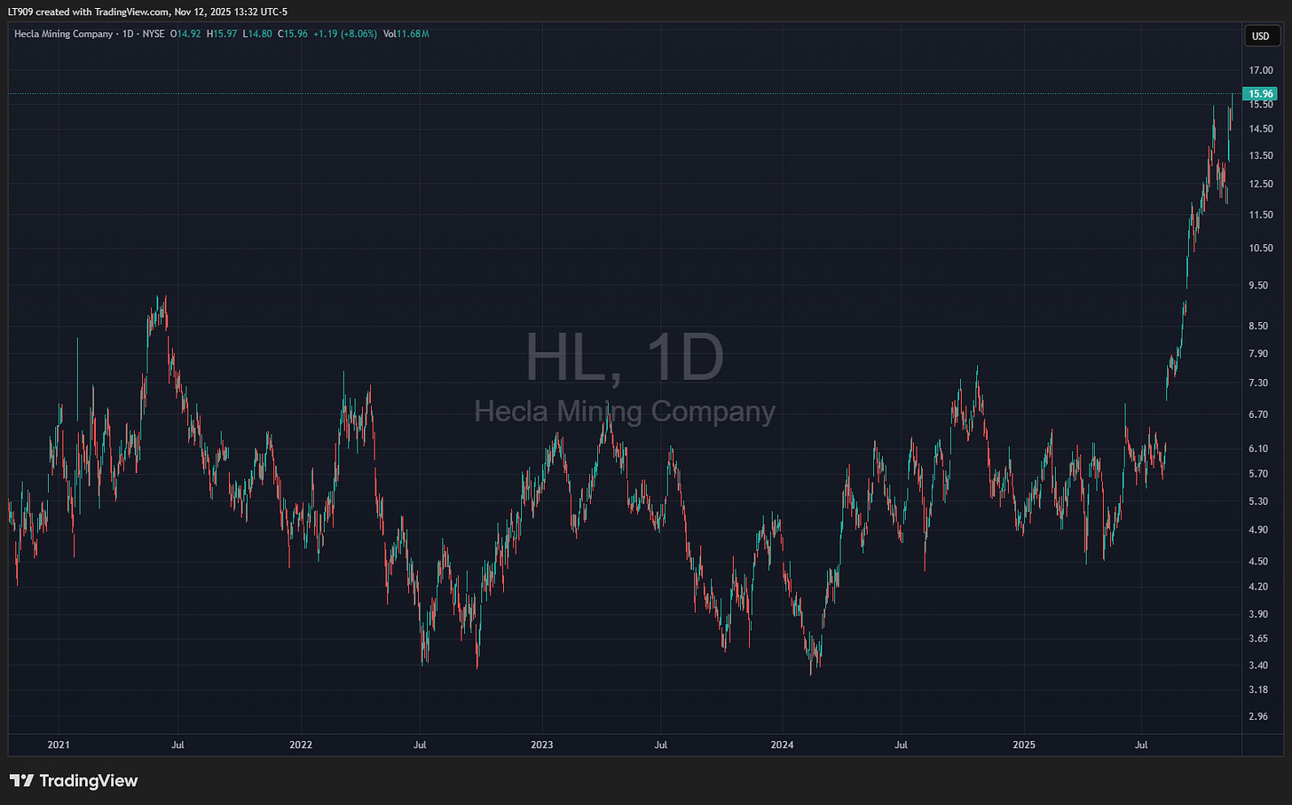Click the 3.18 price axis label
This screenshot has height=805, width=1292.
[1258, 690]
